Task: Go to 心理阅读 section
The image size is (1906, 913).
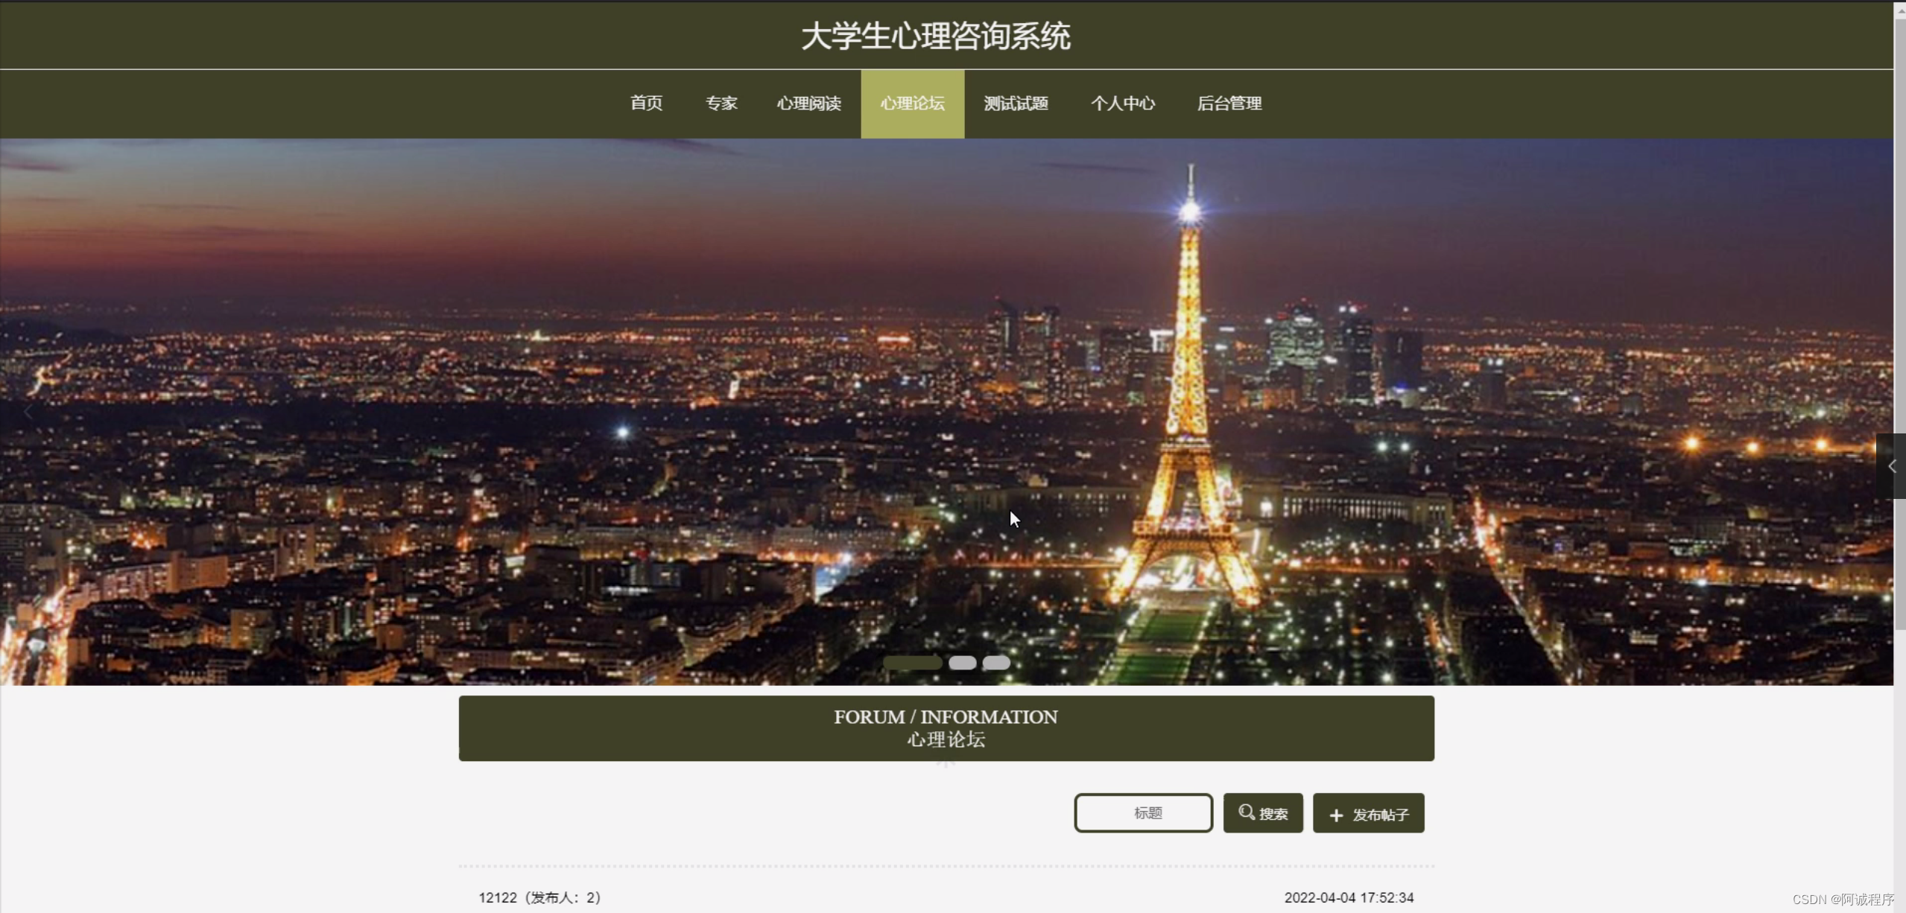Action: (x=808, y=104)
